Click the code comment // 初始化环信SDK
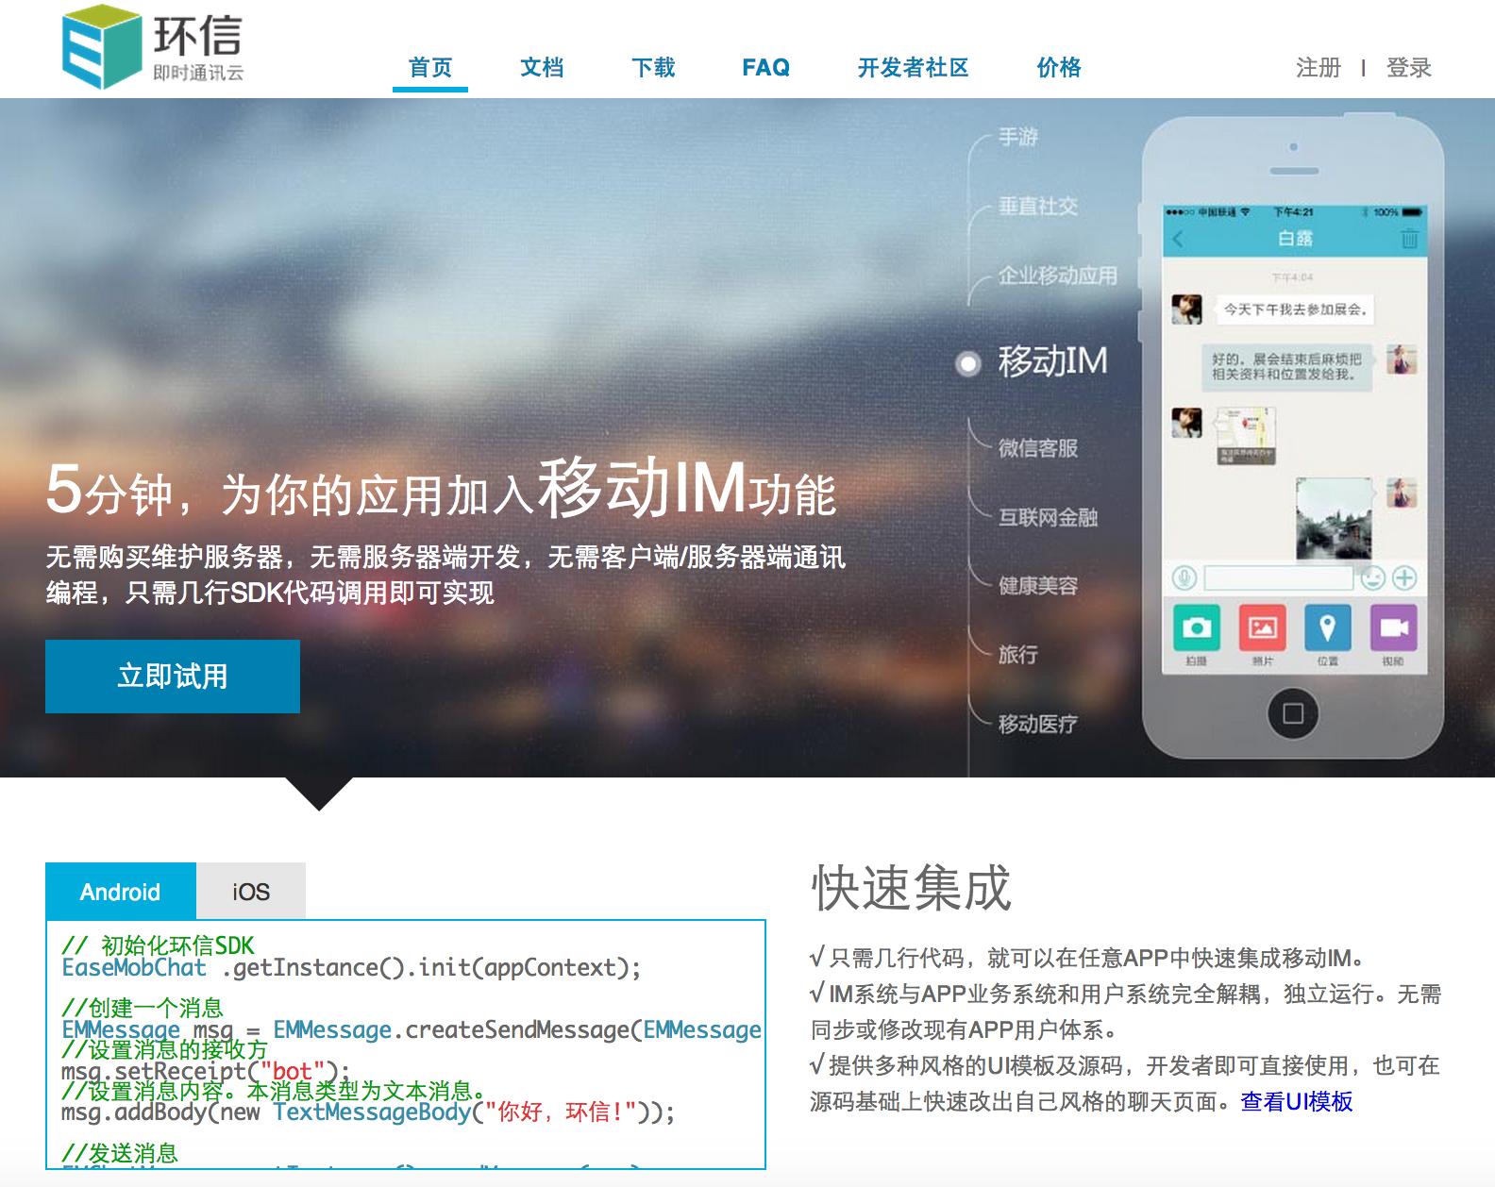 (158, 945)
